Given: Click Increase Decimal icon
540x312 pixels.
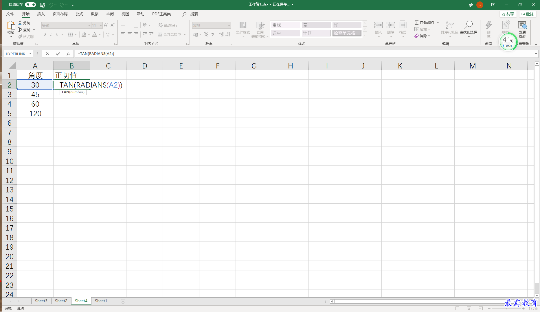Looking at the screenshot, I should point(221,34).
